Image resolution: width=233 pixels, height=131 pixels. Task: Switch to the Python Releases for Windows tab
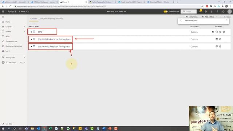(102, 2)
